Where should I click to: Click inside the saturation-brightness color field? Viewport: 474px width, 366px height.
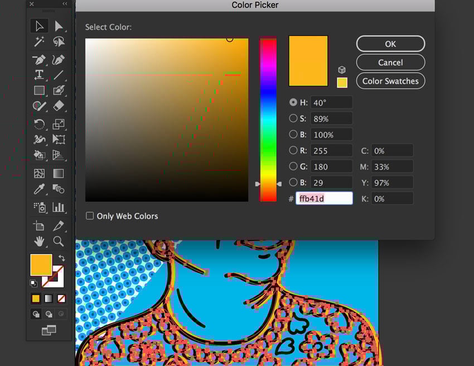pos(167,120)
